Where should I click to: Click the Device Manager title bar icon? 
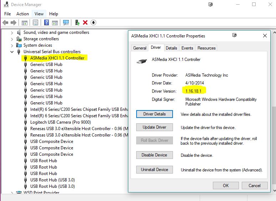[x=6, y=4]
